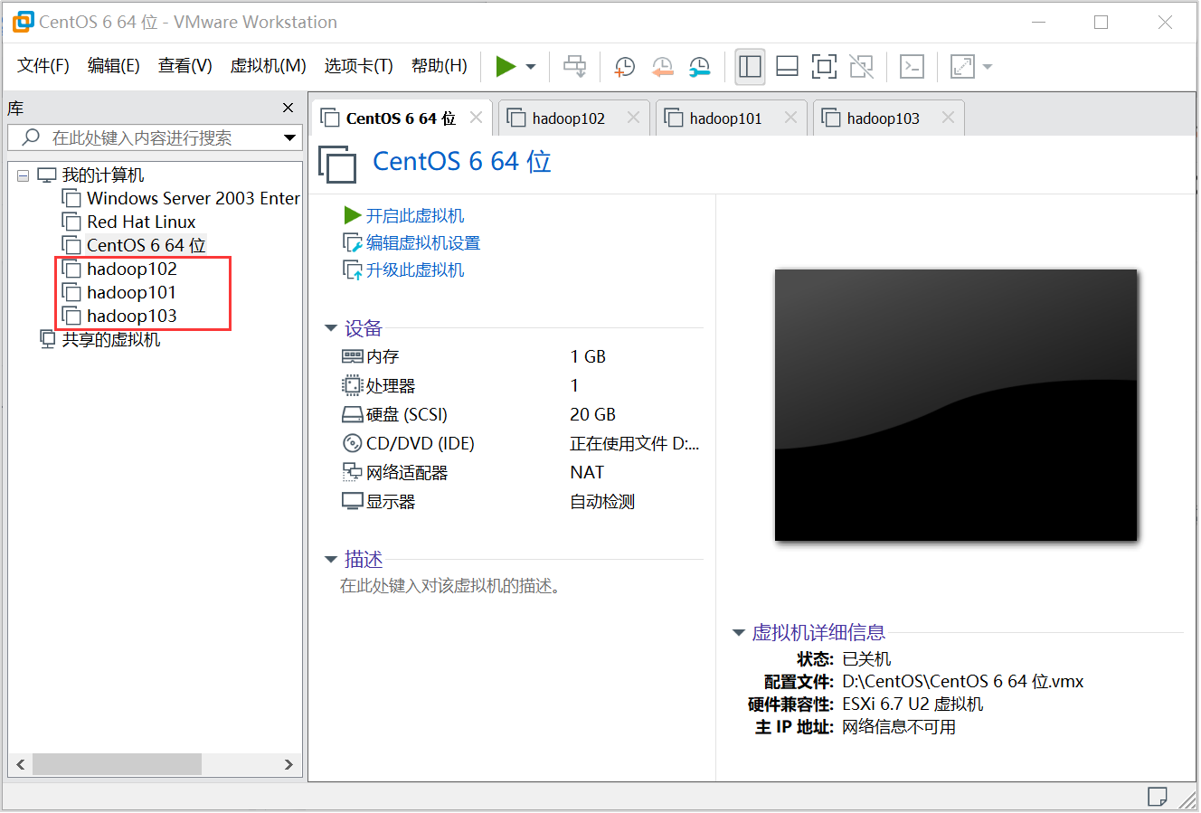Open the 虚拟机(M) menu
Image resolution: width=1201 pixels, height=813 pixels.
click(268, 65)
